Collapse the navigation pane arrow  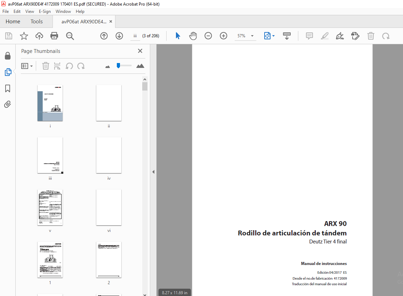point(153,172)
